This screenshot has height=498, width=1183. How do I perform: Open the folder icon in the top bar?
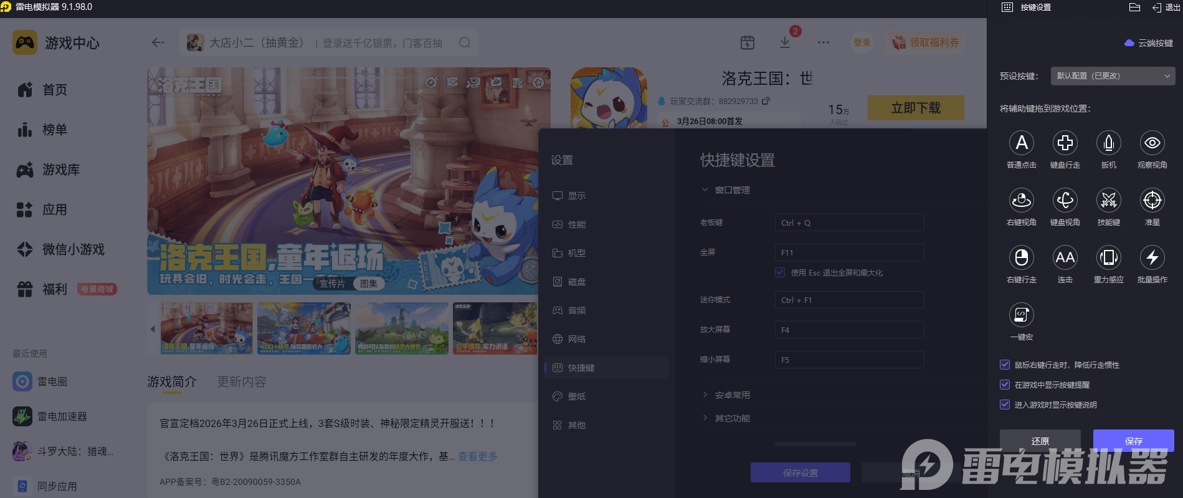click(1134, 7)
